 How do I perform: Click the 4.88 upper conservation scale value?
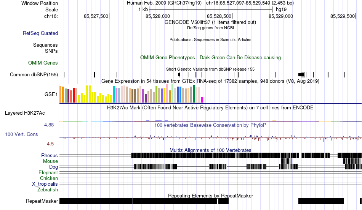(x=49, y=125)
